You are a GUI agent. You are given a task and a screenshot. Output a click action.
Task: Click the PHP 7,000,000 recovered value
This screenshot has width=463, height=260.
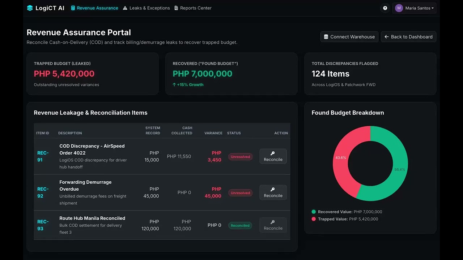pyautogui.click(x=203, y=74)
